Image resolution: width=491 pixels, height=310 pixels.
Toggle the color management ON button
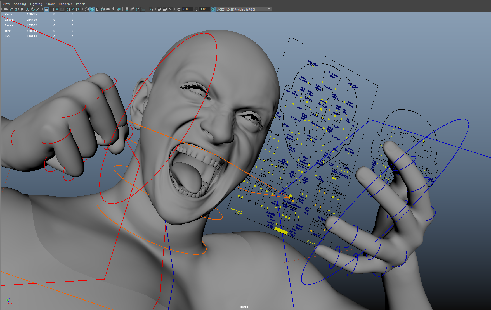(213, 9)
